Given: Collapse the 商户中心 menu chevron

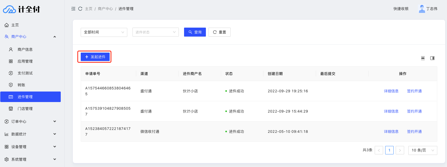Looking at the screenshot, I should click(x=55, y=37).
